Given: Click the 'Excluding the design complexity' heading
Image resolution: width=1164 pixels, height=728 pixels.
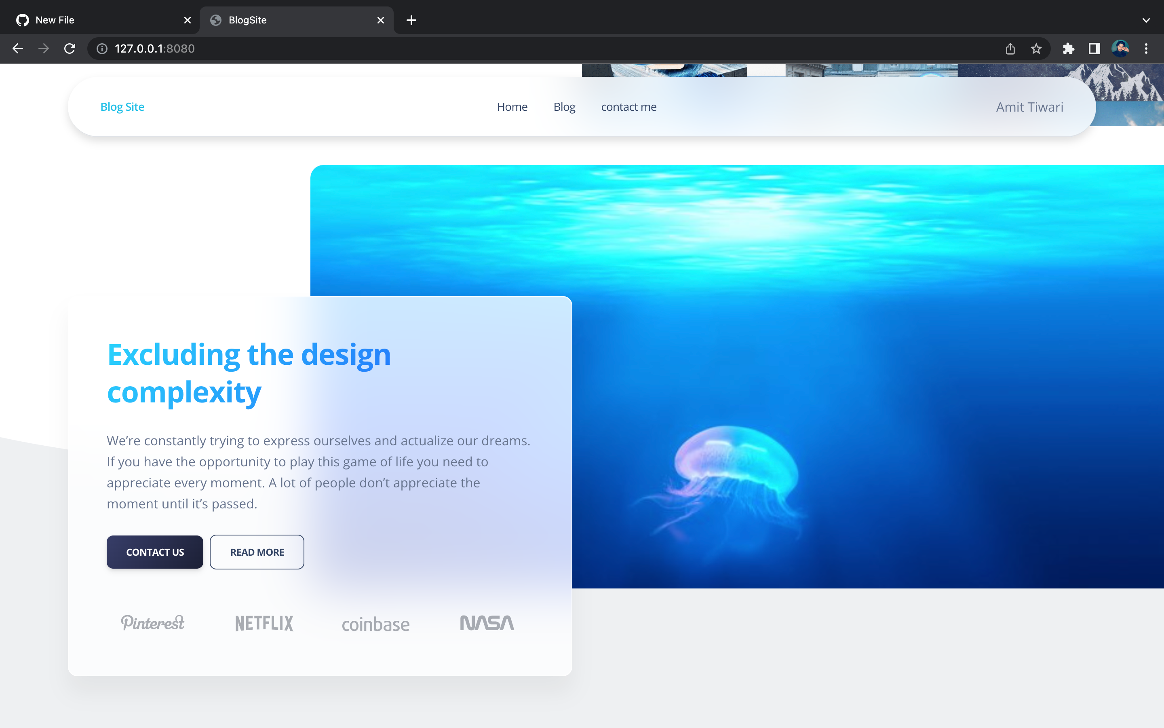Looking at the screenshot, I should click(249, 373).
